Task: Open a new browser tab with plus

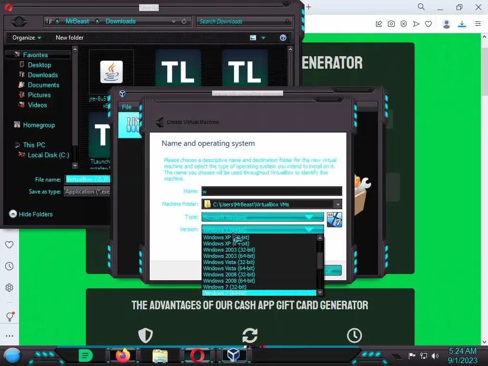Action: tap(308, 7)
